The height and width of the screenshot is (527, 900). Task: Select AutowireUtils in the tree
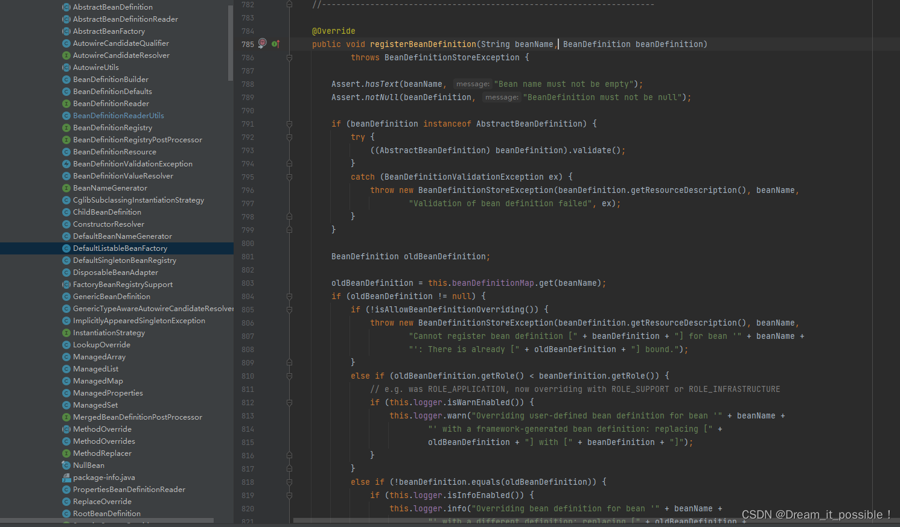coord(96,68)
